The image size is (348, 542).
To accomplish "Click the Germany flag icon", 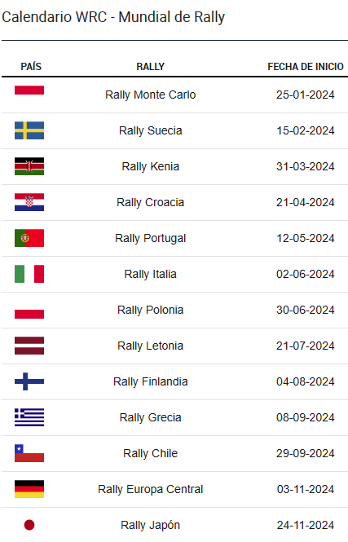I will 29,489.
